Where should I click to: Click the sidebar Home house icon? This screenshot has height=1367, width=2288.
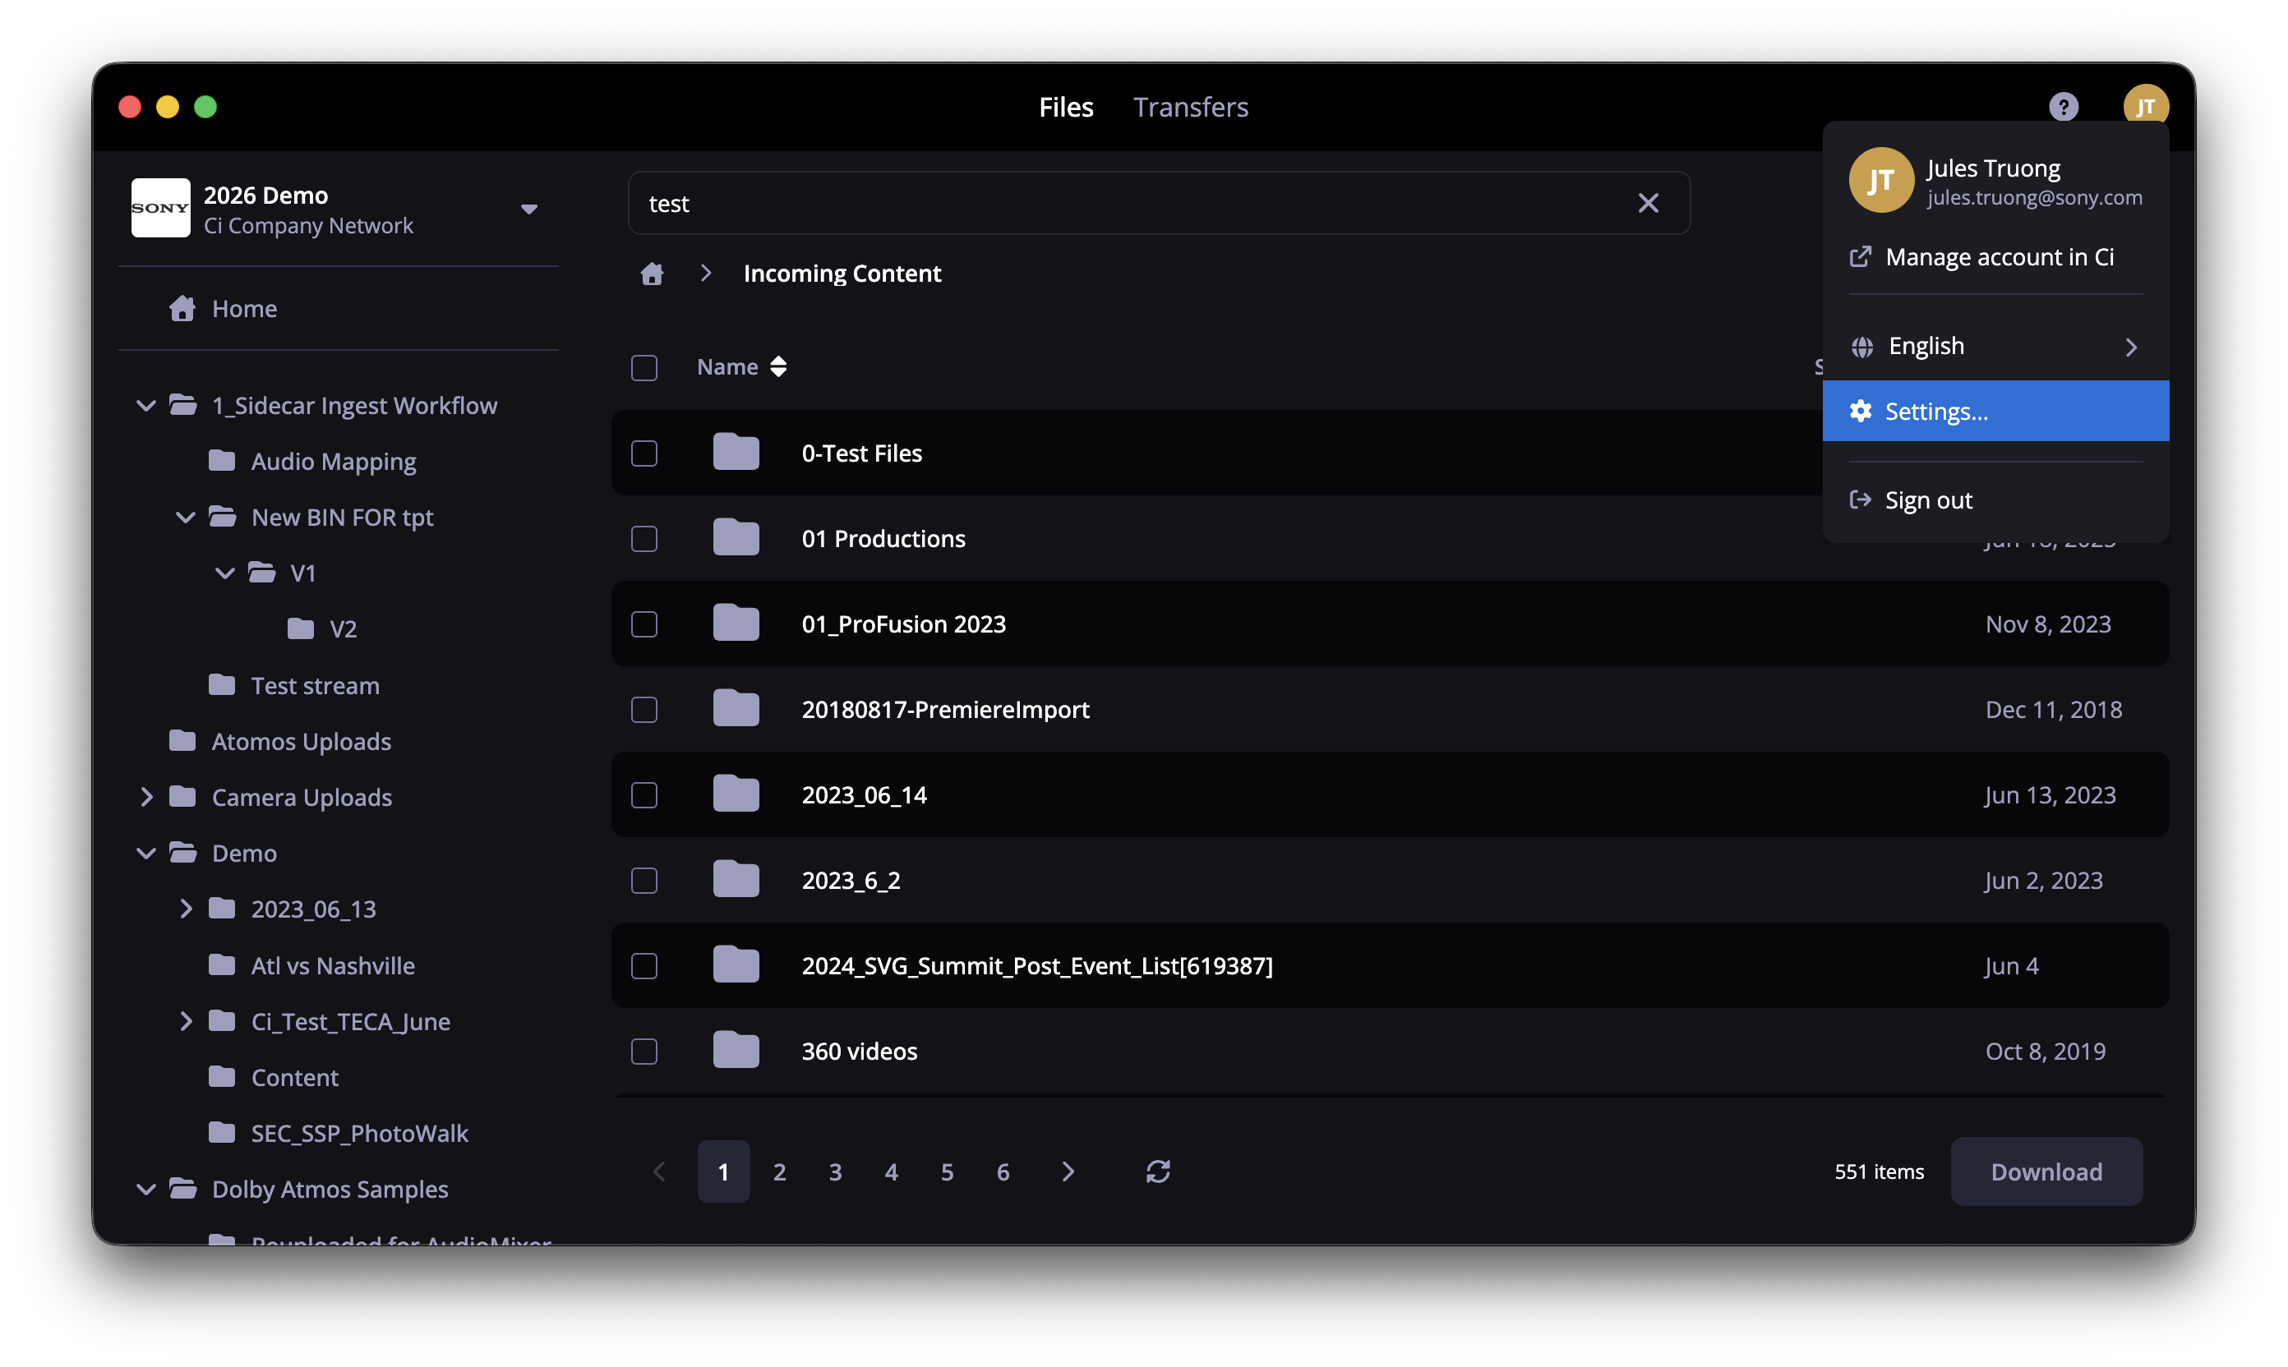[182, 309]
